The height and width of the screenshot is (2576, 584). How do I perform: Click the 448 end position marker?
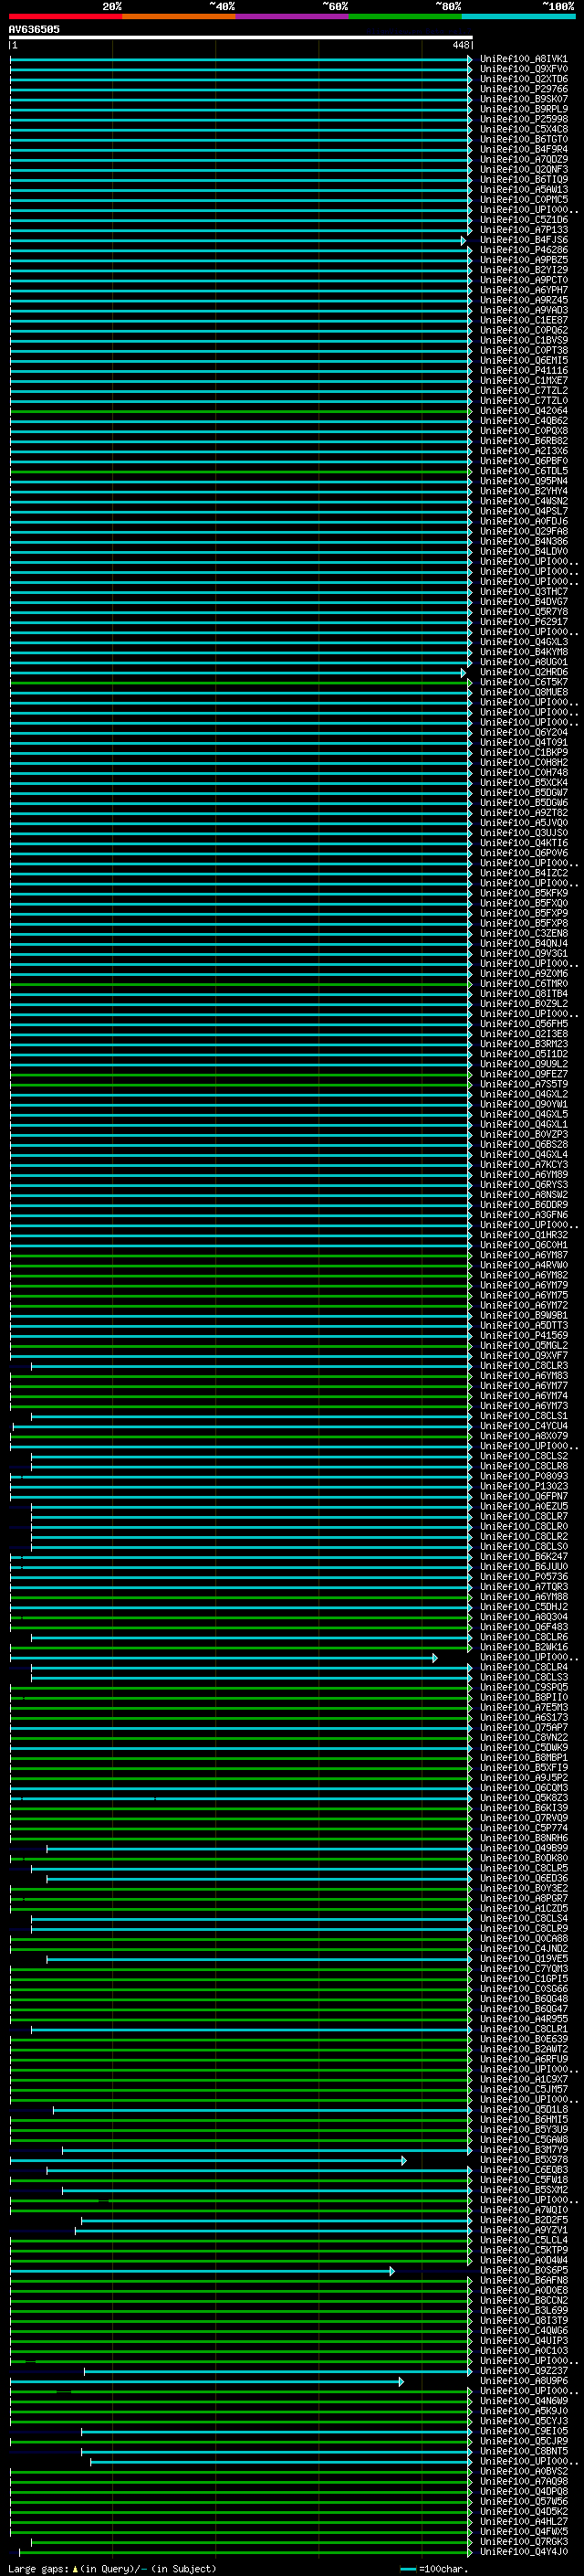460,45
